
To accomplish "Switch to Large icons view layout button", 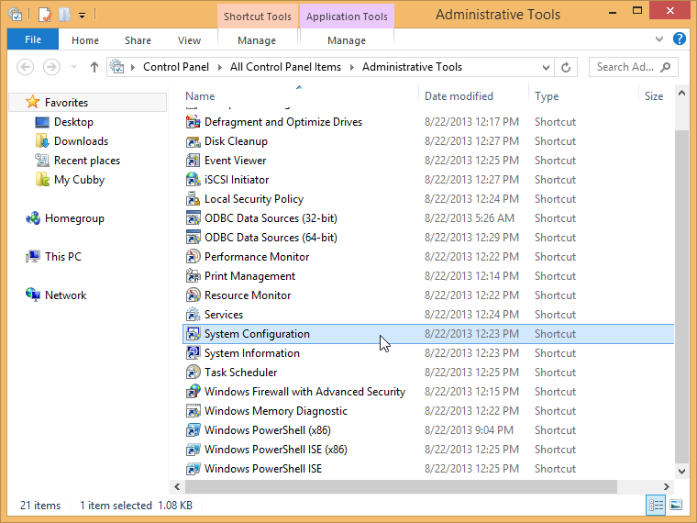I will tap(676, 506).
